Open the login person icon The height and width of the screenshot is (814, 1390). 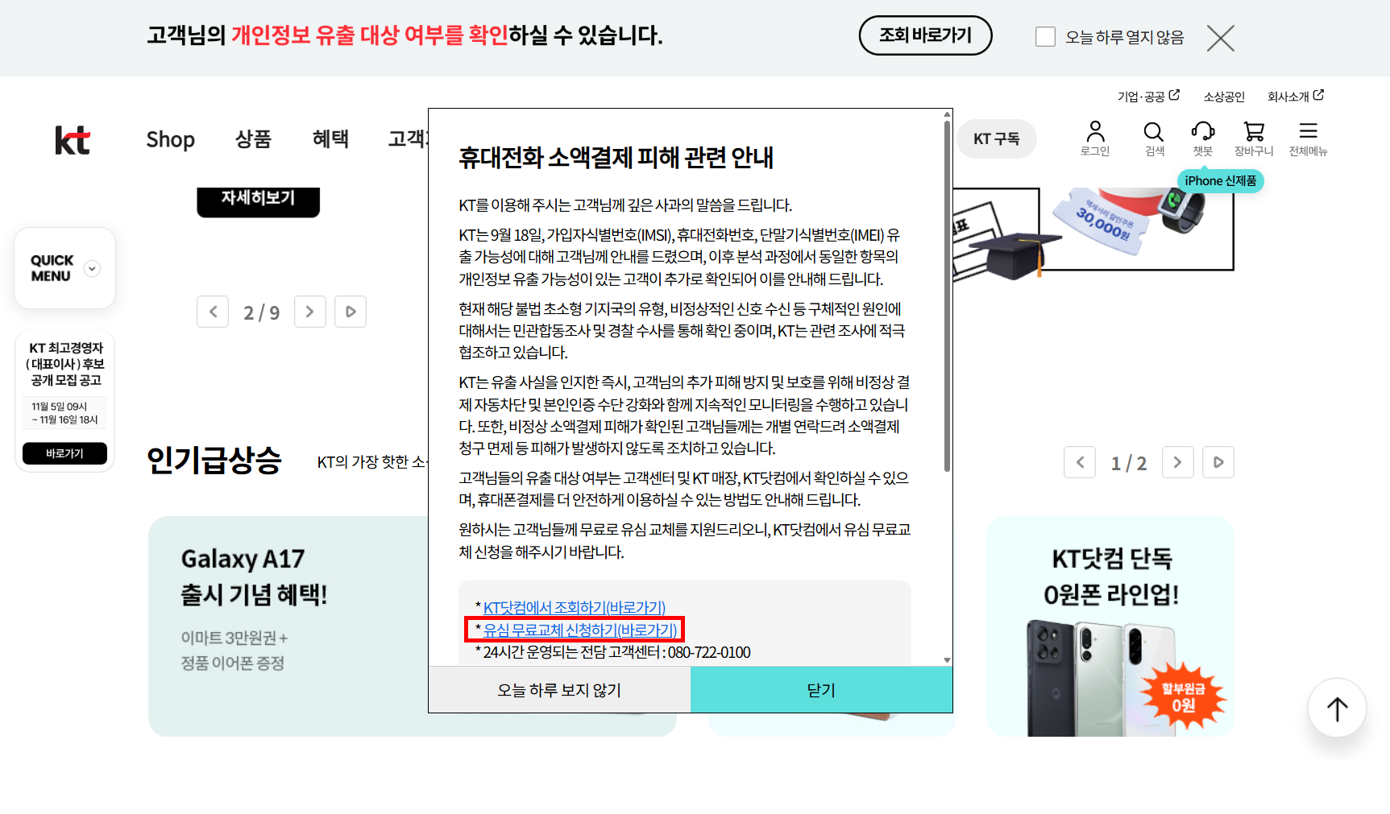pos(1095,138)
